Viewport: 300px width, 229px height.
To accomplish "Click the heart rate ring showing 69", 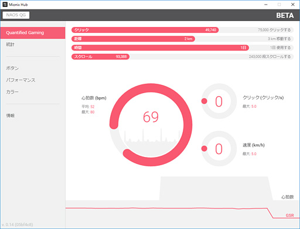I will tap(151, 125).
